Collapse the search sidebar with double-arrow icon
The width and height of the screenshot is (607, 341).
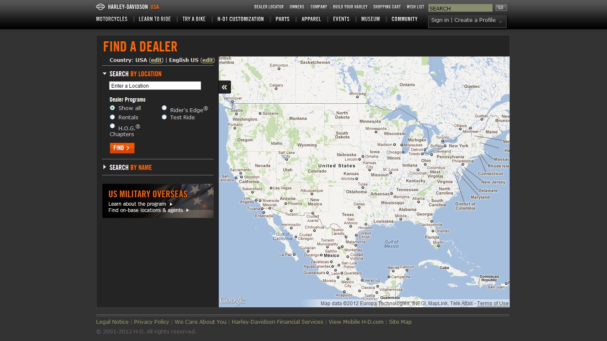pyautogui.click(x=225, y=87)
